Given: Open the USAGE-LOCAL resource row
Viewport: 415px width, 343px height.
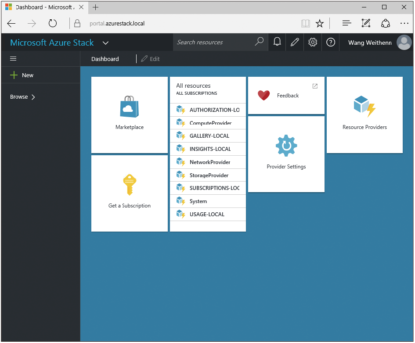Looking at the screenshot, I should click(x=208, y=214).
